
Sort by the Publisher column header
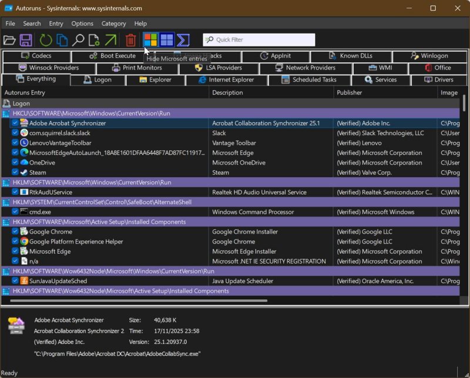350,93
